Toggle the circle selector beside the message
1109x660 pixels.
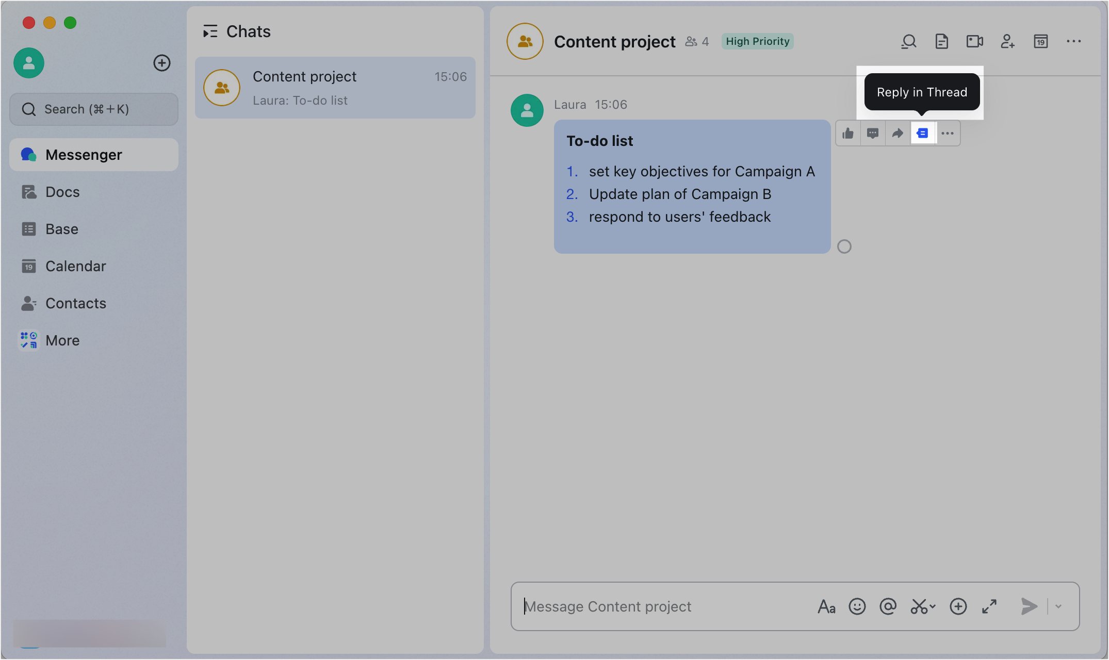pos(844,247)
